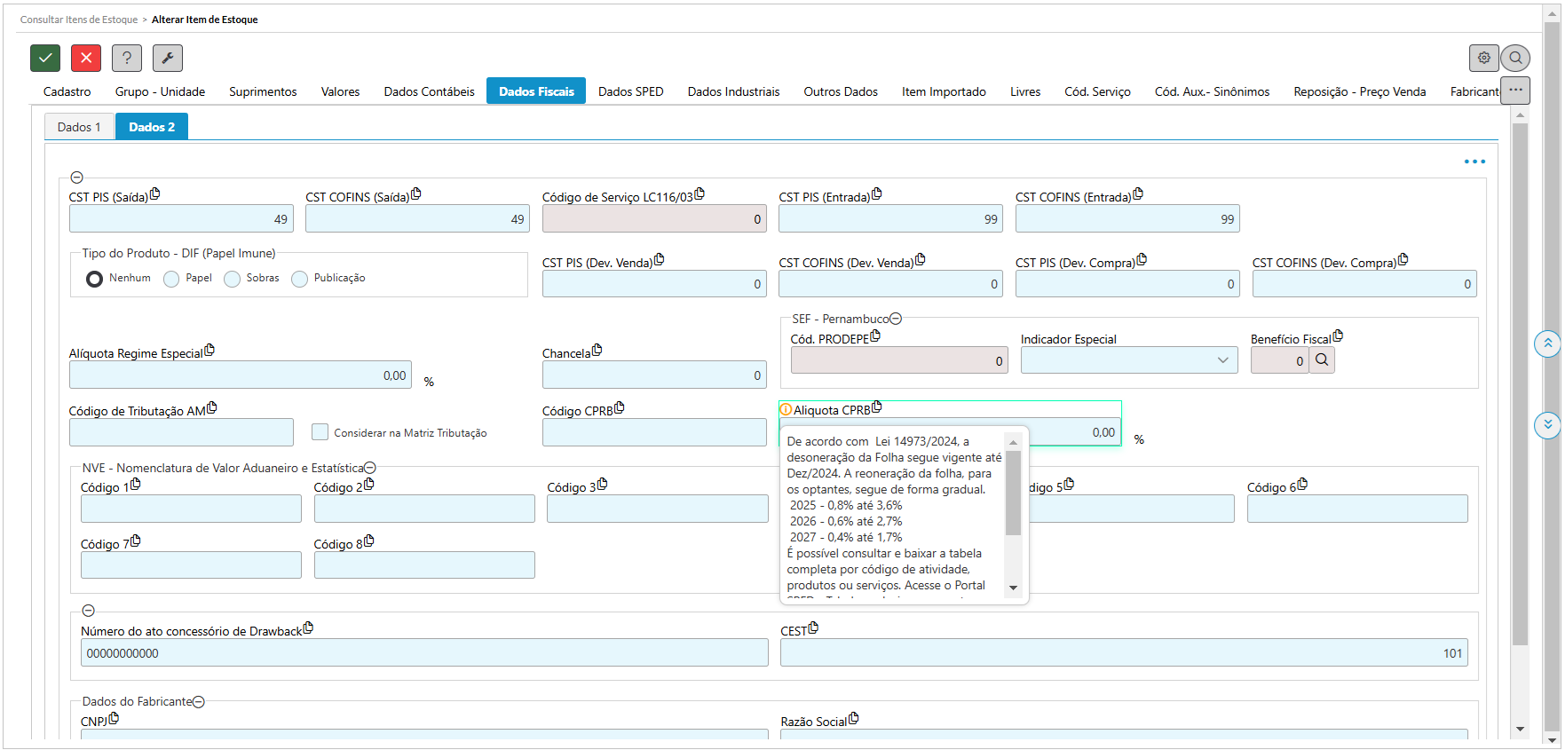Show more tabs with the ellipsis button
The image size is (1565, 750).
[1515, 91]
